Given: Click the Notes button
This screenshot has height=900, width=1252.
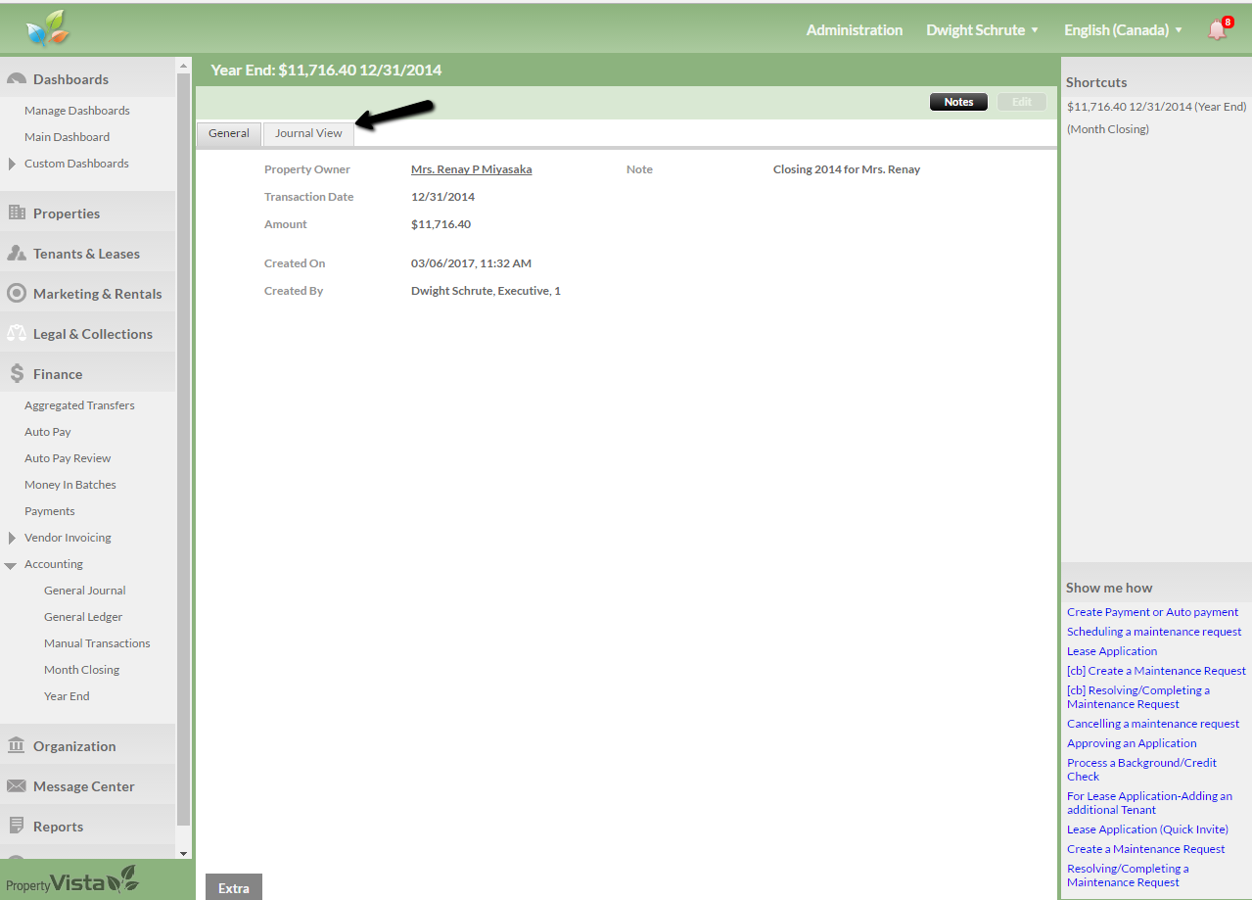Looking at the screenshot, I should [958, 102].
